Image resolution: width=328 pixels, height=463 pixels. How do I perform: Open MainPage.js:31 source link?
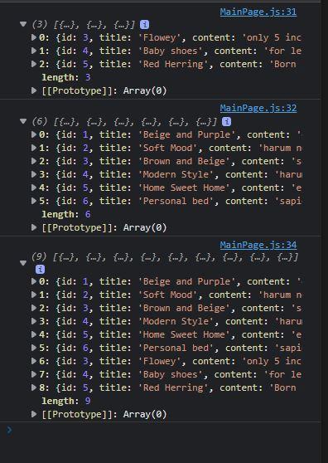pyautogui.click(x=258, y=12)
